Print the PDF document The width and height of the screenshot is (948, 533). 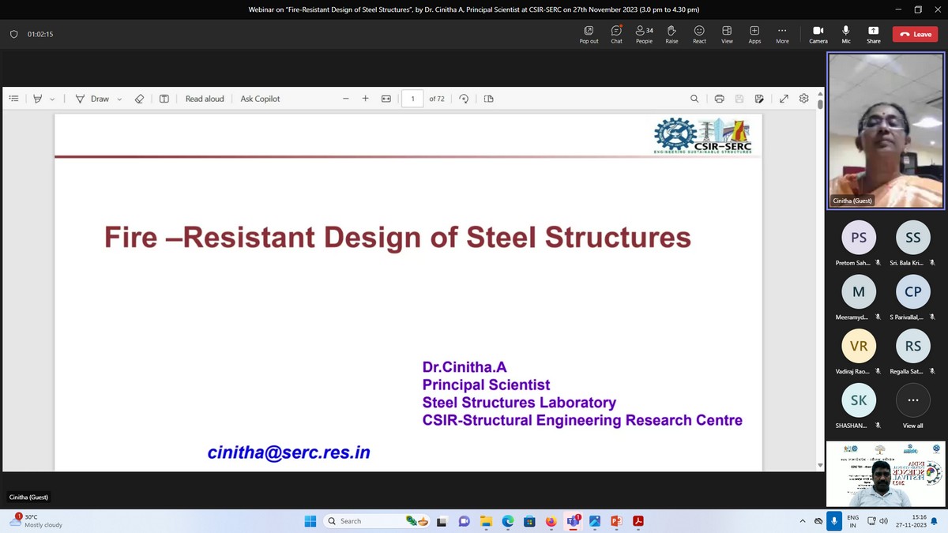tap(719, 99)
